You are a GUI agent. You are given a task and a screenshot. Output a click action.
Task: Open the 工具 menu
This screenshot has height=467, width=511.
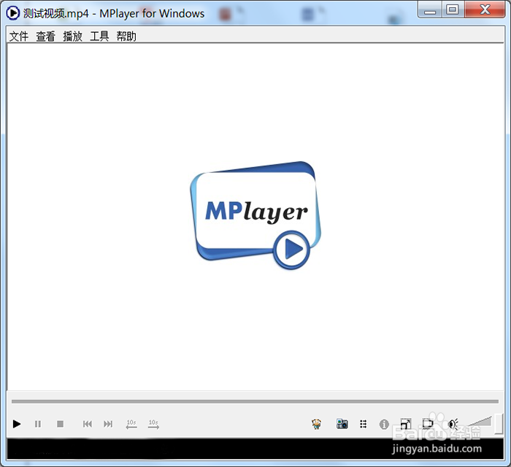tap(99, 36)
